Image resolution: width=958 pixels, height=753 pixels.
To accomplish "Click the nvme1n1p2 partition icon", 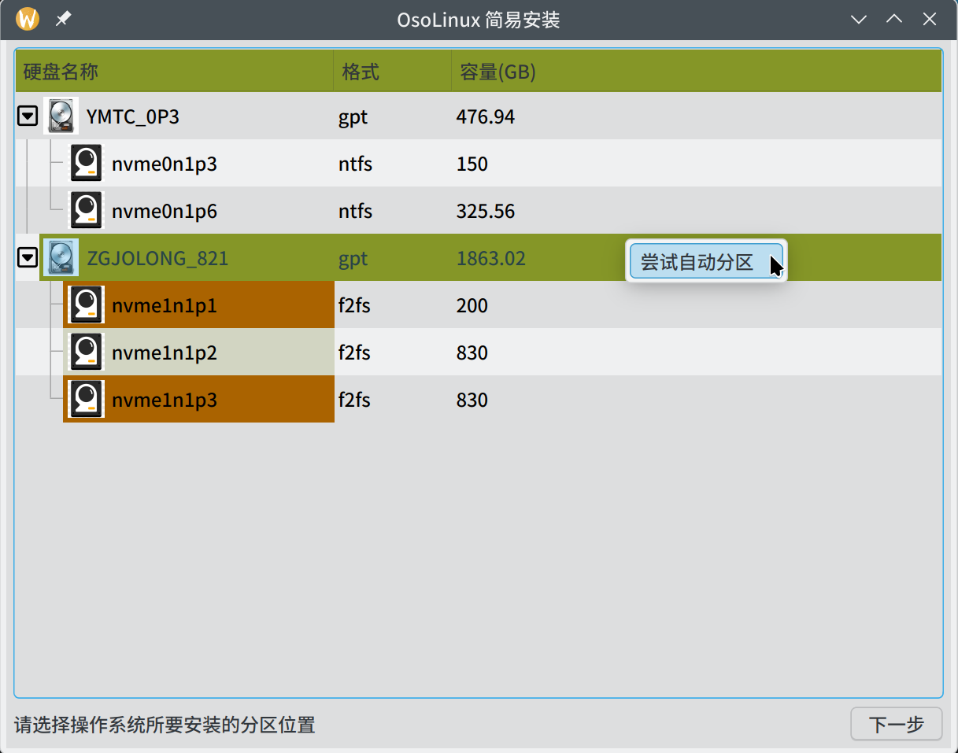I will (86, 353).
